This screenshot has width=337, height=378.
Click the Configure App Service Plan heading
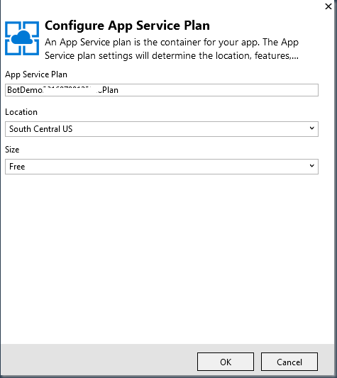coord(127,26)
